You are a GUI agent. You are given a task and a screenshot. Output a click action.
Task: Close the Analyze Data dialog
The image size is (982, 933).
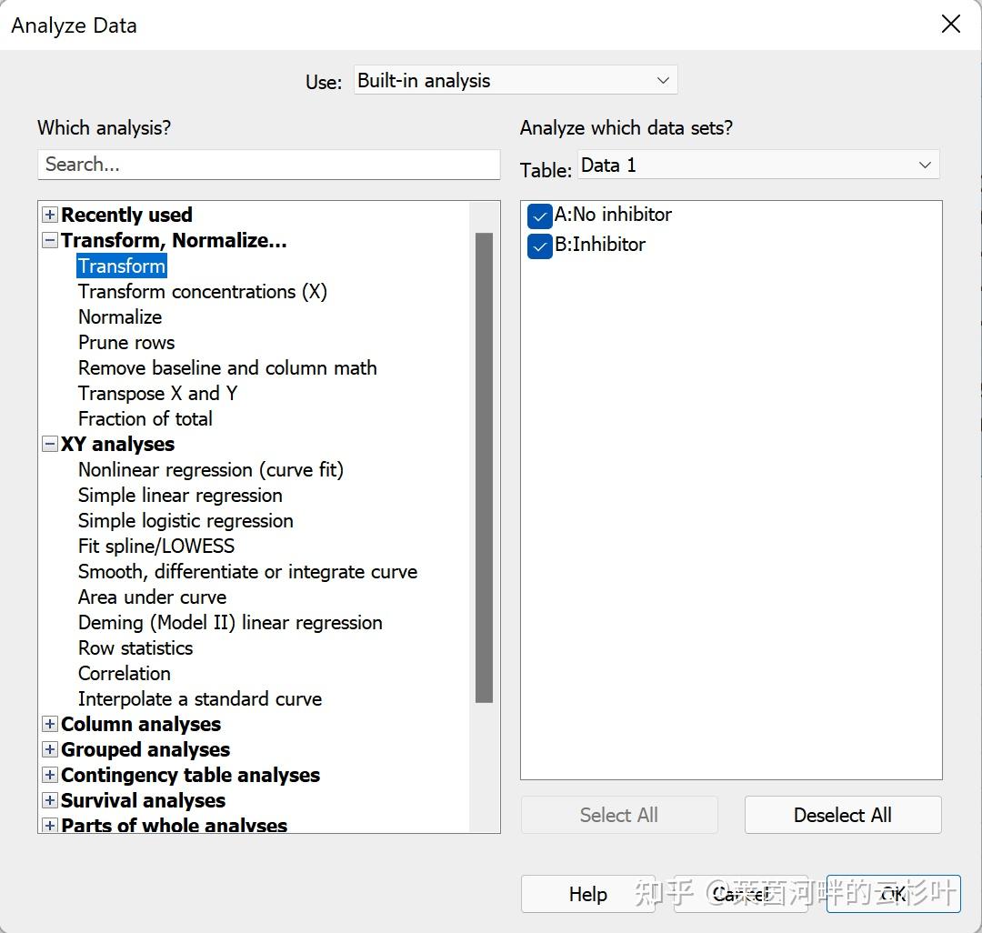(x=950, y=25)
